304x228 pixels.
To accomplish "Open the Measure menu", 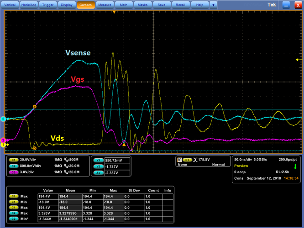I will tap(105, 5).
